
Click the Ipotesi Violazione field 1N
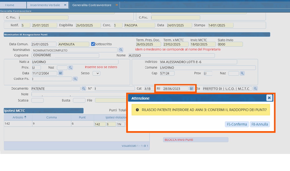[121, 124]
